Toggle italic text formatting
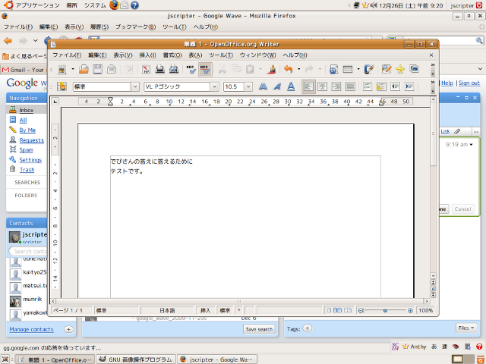The image size is (486, 364). point(277,86)
